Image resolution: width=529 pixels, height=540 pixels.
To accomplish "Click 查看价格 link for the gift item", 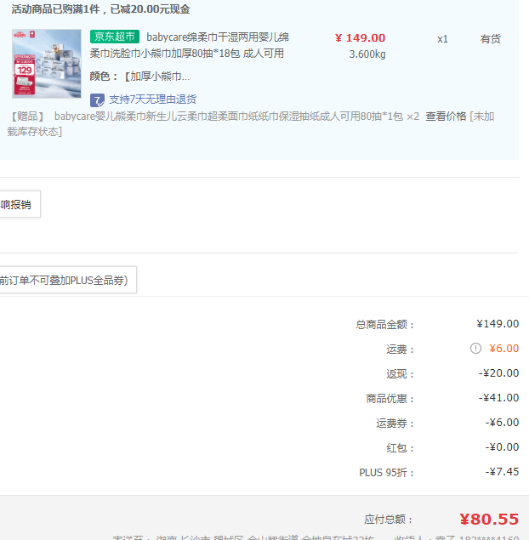I will 446,117.
